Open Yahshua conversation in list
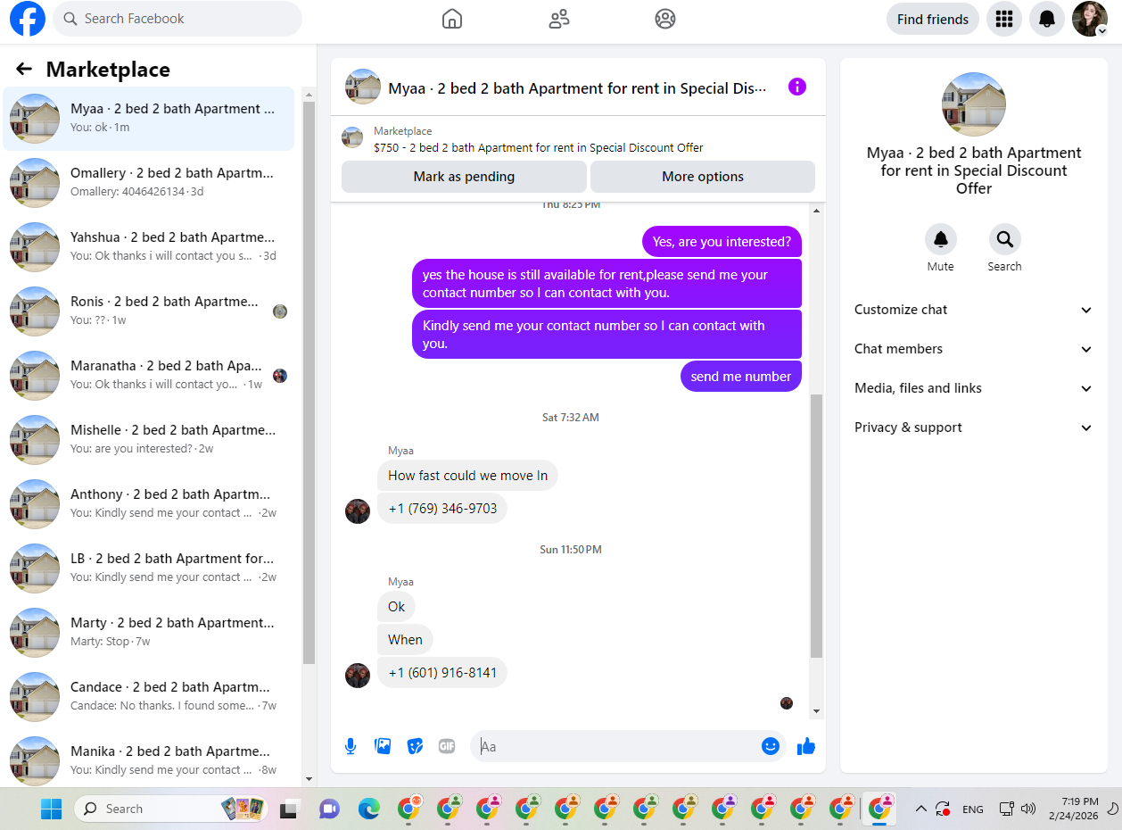The height and width of the screenshot is (830, 1122). point(149,247)
